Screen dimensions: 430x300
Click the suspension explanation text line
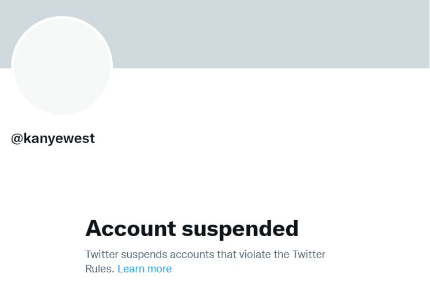click(x=205, y=254)
